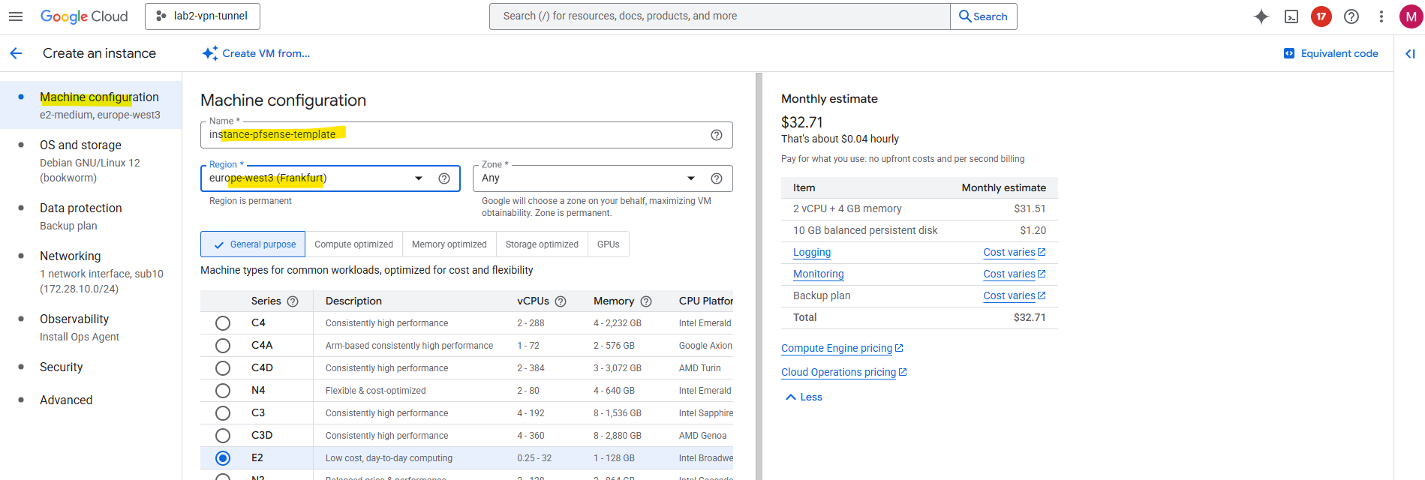This screenshot has width=1425, height=480.
Task: Open the Gemini AI assistant sparkle icon
Action: coord(1261,16)
